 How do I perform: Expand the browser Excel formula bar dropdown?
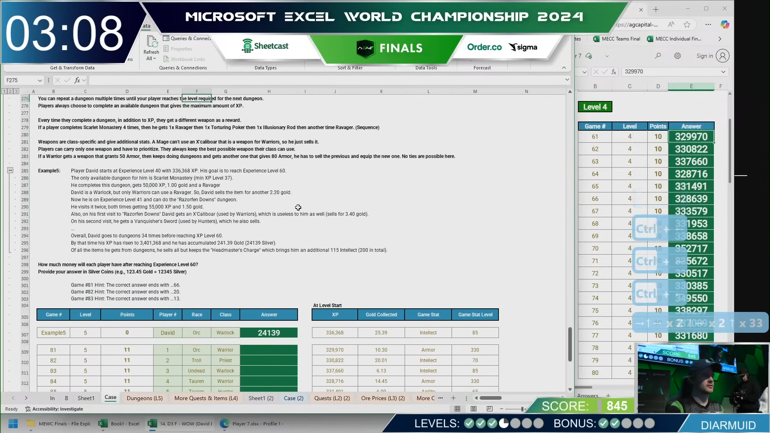pyautogui.click(x=723, y=72)
